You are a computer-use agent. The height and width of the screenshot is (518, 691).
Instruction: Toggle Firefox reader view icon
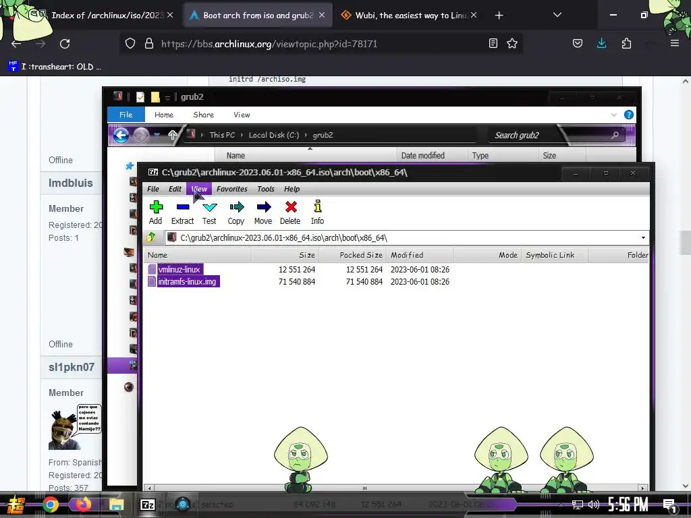(x=493, y=44)
